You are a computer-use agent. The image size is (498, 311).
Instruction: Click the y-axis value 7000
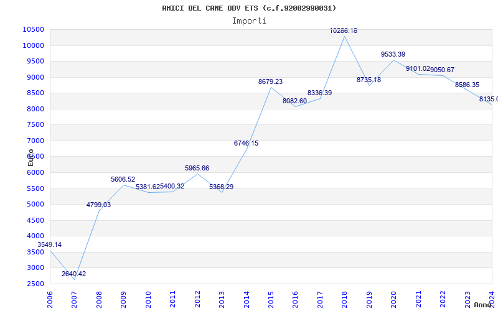point(35,141)
